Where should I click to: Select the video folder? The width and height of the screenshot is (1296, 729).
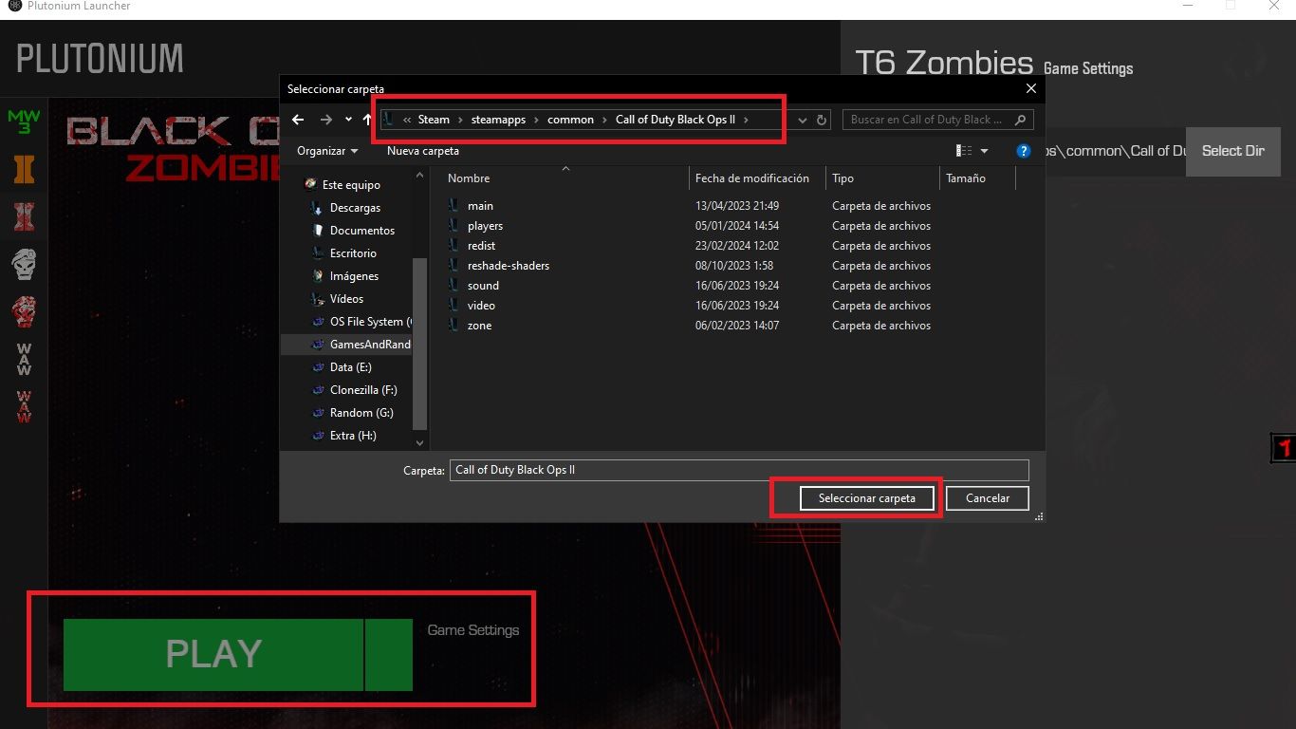(481, 306)
